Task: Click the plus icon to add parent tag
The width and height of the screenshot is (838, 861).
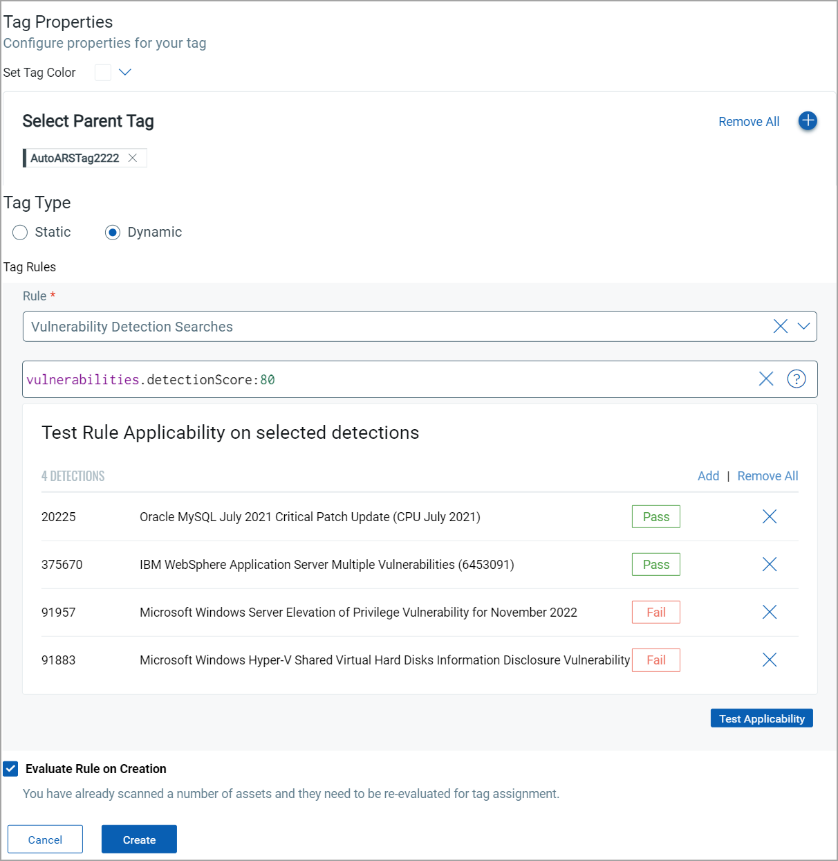Action: point(808,121)
